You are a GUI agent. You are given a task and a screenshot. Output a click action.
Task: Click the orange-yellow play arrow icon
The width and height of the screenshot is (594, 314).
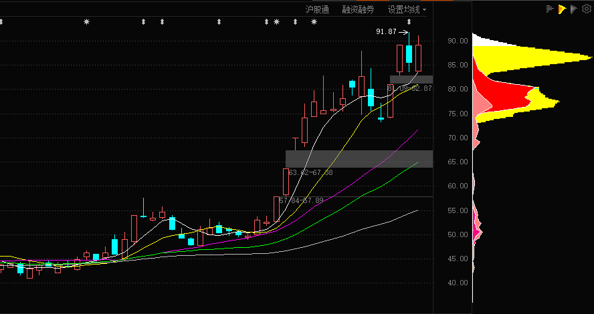(x=562, y=9)
